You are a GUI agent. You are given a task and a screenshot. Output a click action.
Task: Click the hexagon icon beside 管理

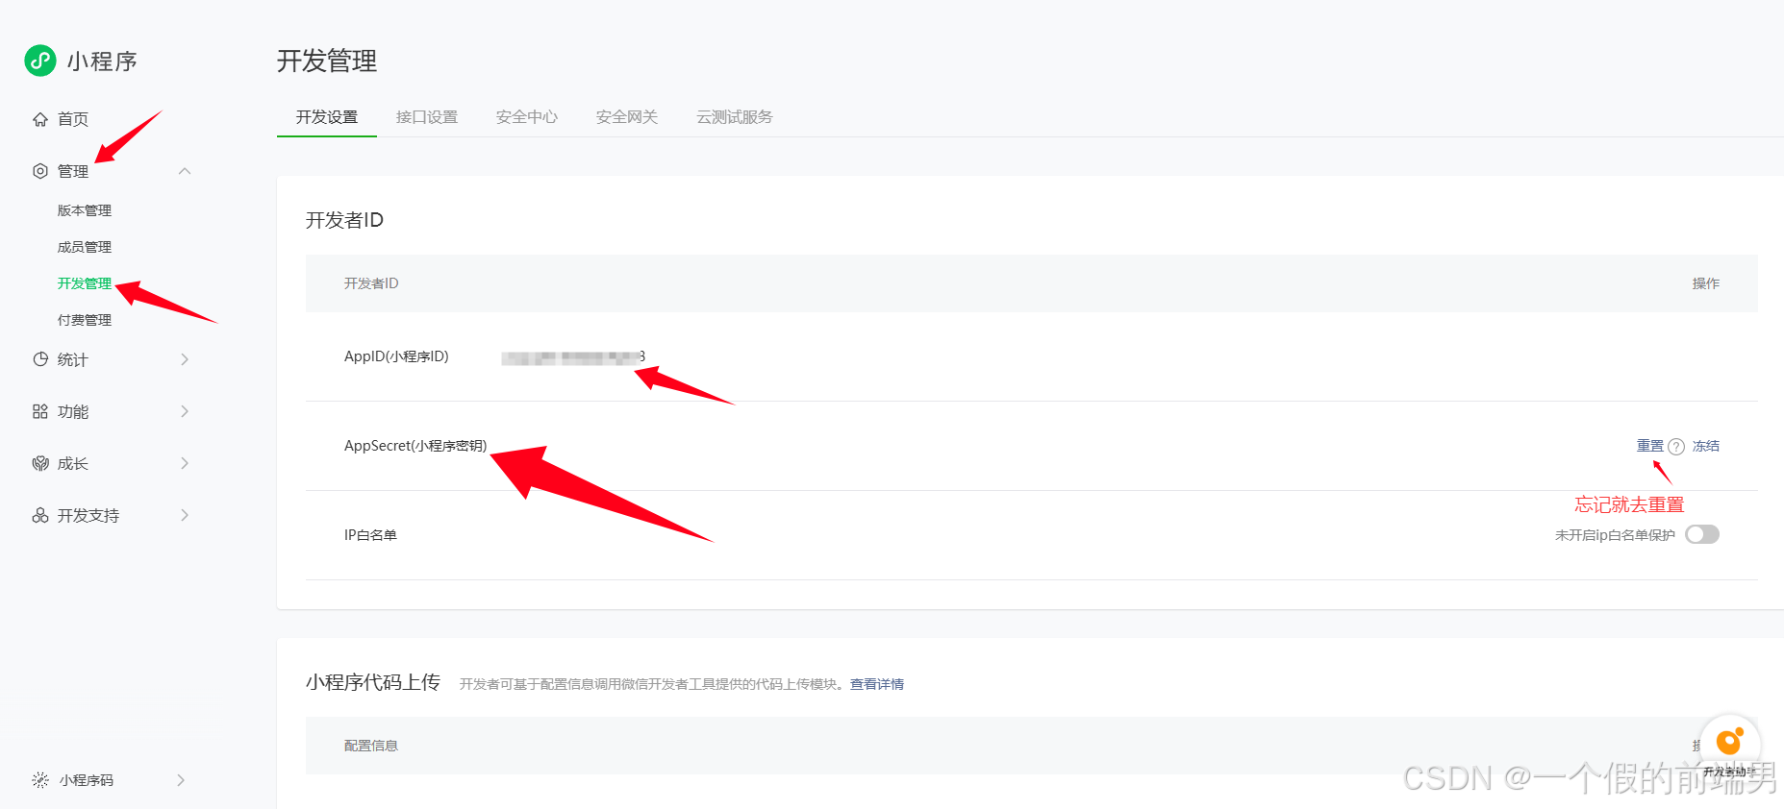click(x=40, y=171)
